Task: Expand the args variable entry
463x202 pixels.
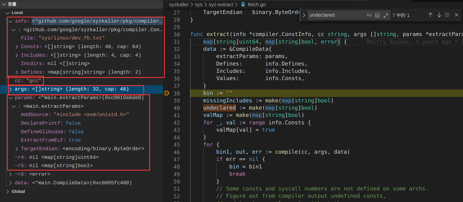Action: pyautogui.click(x=11, y=89)
